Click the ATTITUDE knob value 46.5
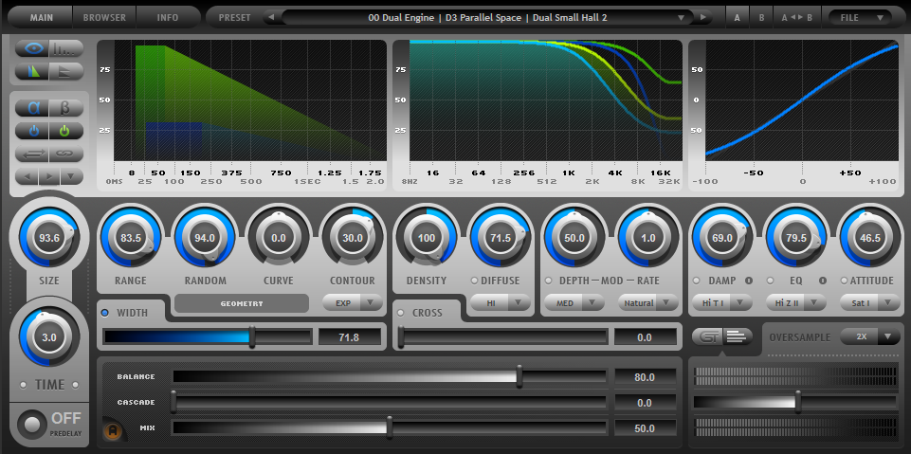This screenshot has width=911, height=454. (869, 238)
